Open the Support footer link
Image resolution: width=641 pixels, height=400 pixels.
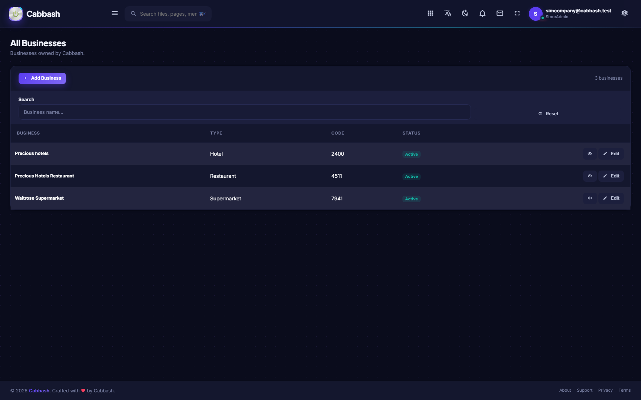pos(585,390)
